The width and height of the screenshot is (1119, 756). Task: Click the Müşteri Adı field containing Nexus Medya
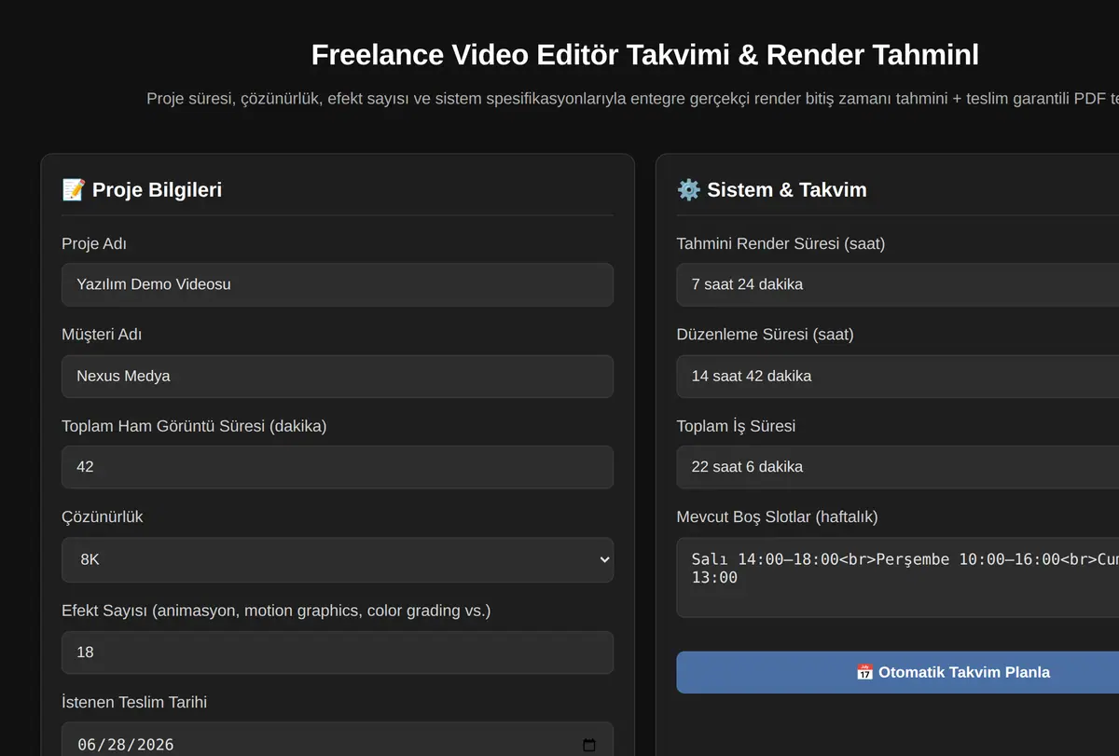click(338, 376)
